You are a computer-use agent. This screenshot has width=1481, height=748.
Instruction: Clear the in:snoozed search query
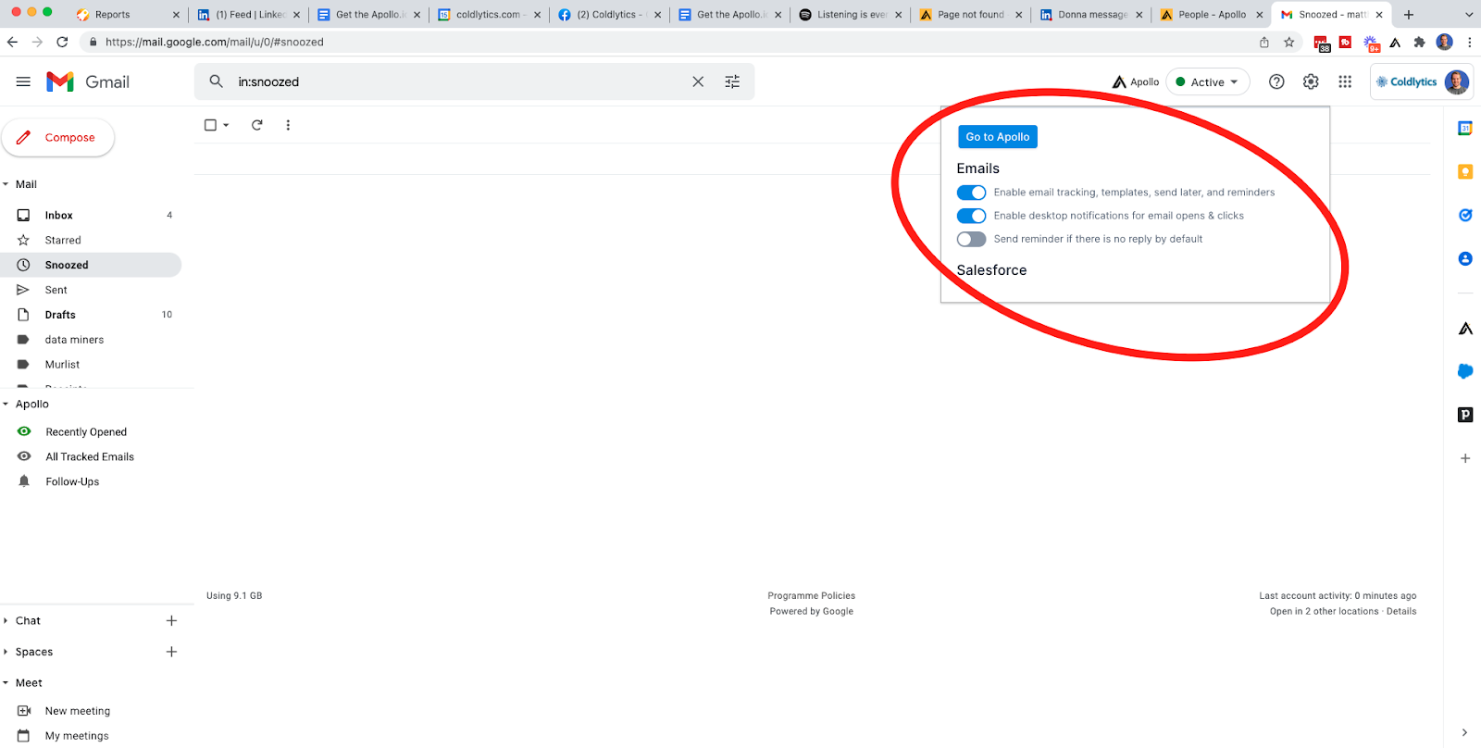point(698,81)
